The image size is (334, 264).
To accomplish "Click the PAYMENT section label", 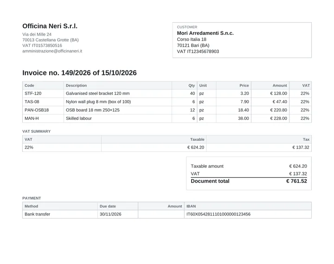I will pyautogui.click(x=32, y=198).
